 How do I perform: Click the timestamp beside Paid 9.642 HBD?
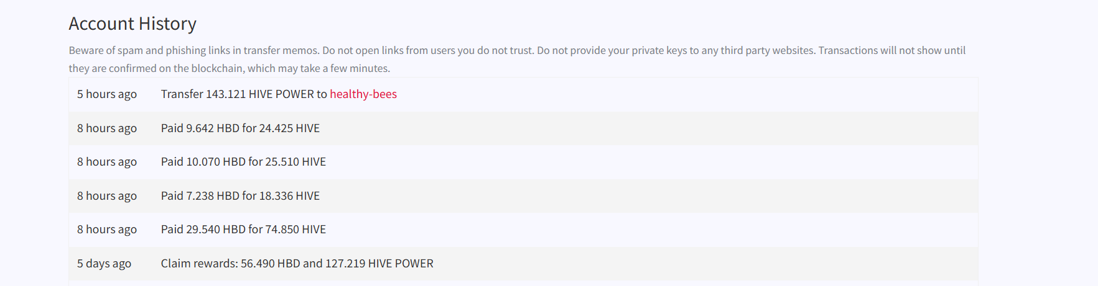pyautogui.click(x=107, y=128)
